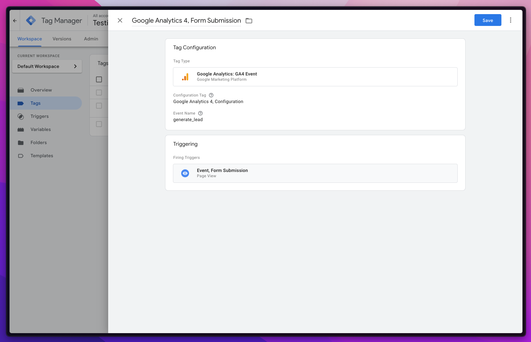Open Folders from the sidebar

pos(21,142)
